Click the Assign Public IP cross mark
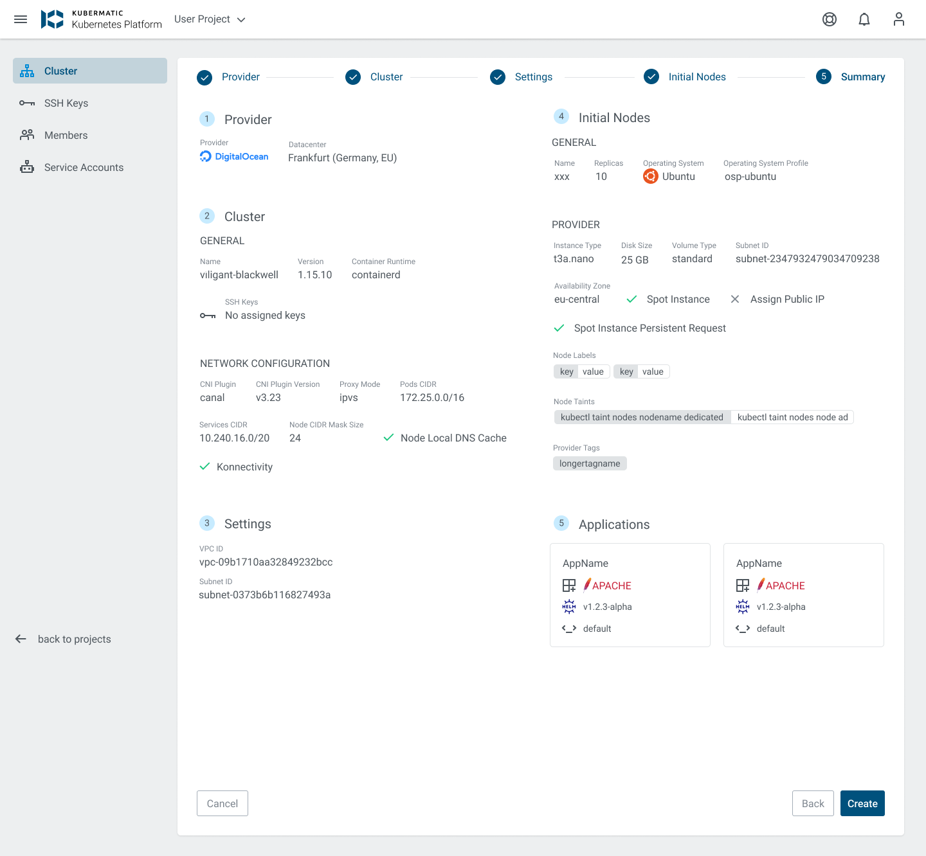 [x=735, y=299]
